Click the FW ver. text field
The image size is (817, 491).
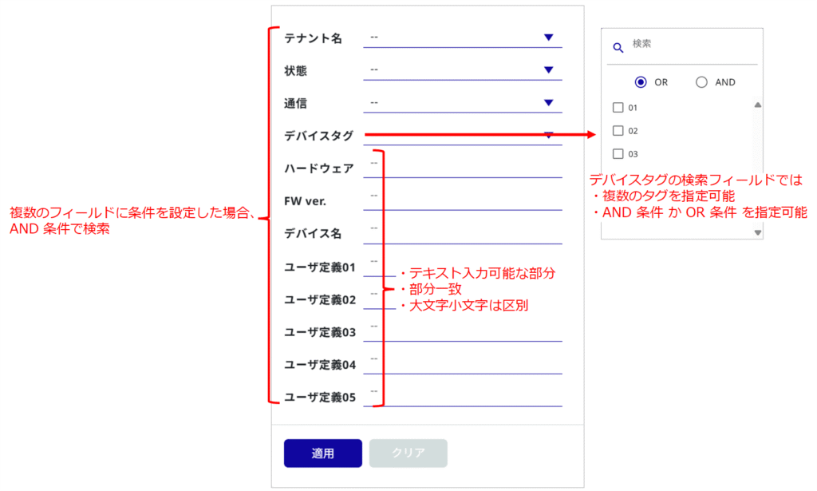coord(463,200)
